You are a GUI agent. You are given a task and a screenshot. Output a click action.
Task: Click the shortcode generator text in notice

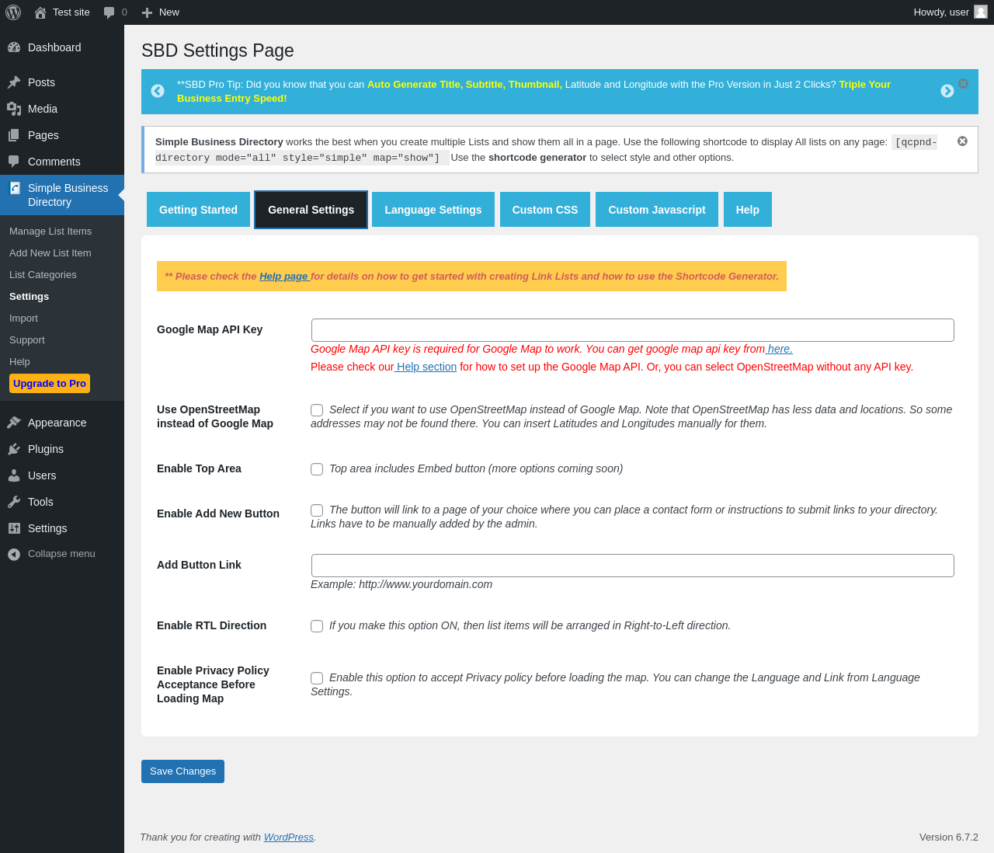537,158
